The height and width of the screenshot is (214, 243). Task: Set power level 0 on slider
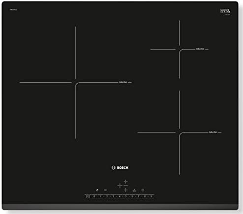pyautogui.click(x=94, y=196)
